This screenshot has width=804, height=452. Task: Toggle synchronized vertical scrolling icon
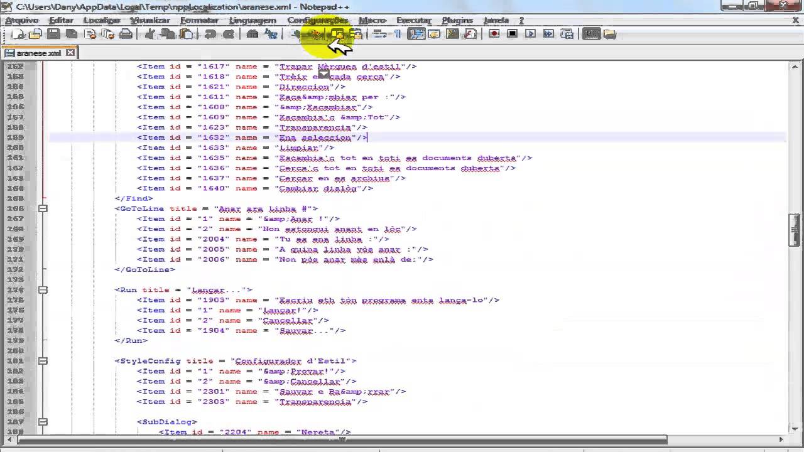(337, 34)
